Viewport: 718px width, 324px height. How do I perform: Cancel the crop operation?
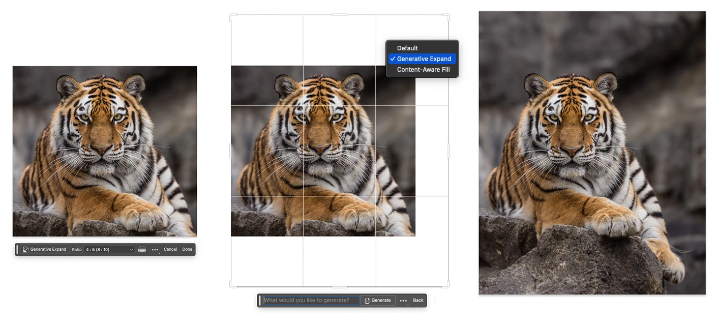(170, 249)
